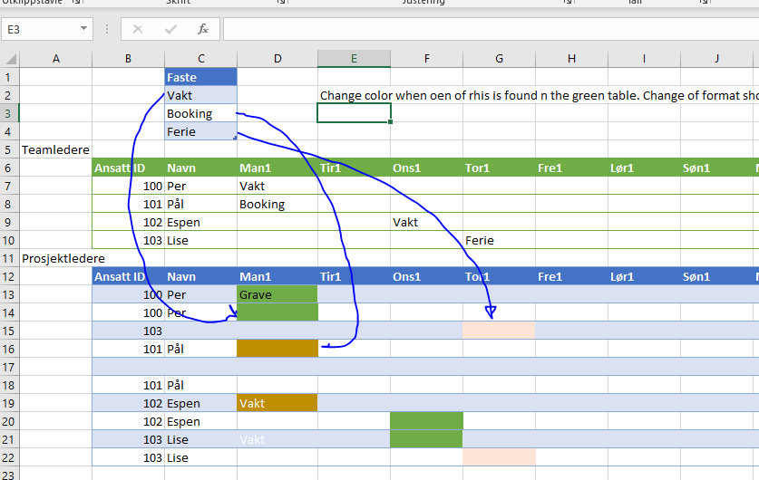Click the brown 'Vakt' cell in row 19
The image size is (759, 480).
click(277, 404)
